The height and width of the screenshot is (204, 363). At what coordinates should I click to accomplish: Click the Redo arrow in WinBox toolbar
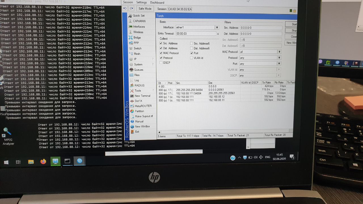132,8
